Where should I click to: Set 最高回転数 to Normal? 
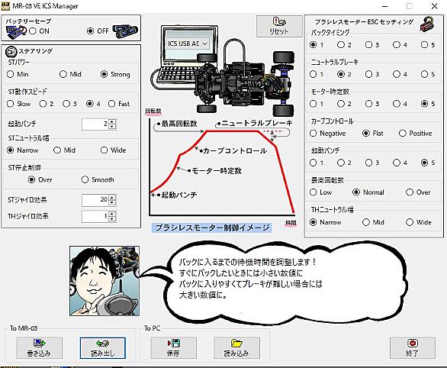click(368, 192)
